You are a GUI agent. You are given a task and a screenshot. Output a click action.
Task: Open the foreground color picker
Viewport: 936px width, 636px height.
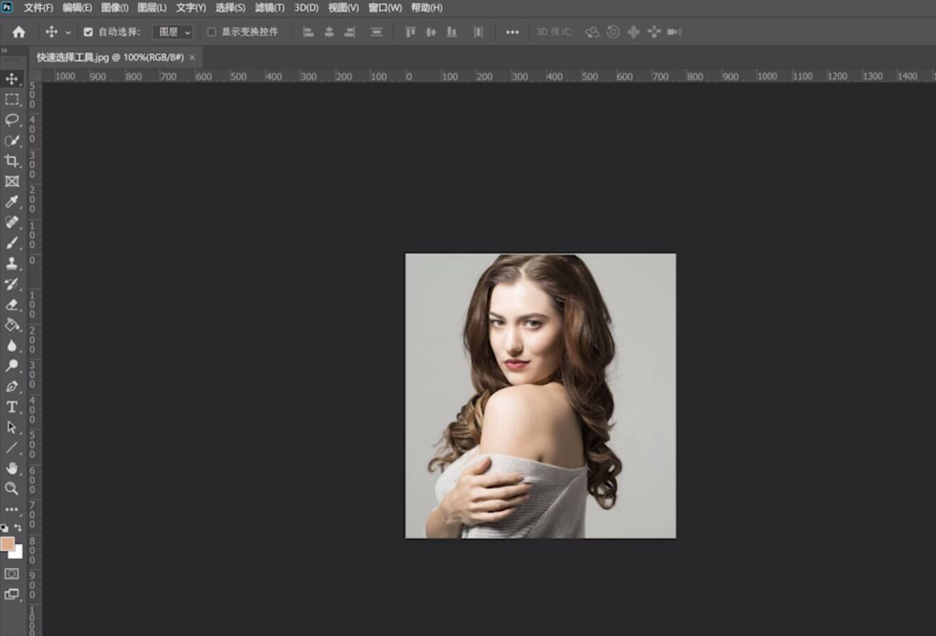(x=7, y=543)
